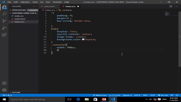Open index.html in the explorer
This screenshot has width=181, height=102.
(20, 19)
